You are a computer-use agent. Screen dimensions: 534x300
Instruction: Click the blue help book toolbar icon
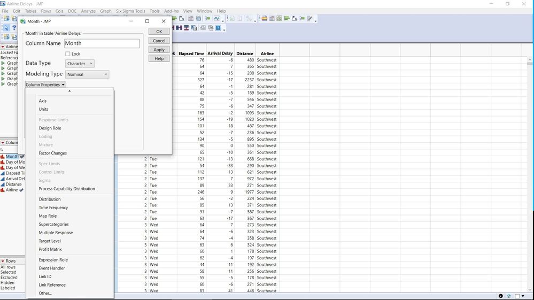(x=218, y=28)
